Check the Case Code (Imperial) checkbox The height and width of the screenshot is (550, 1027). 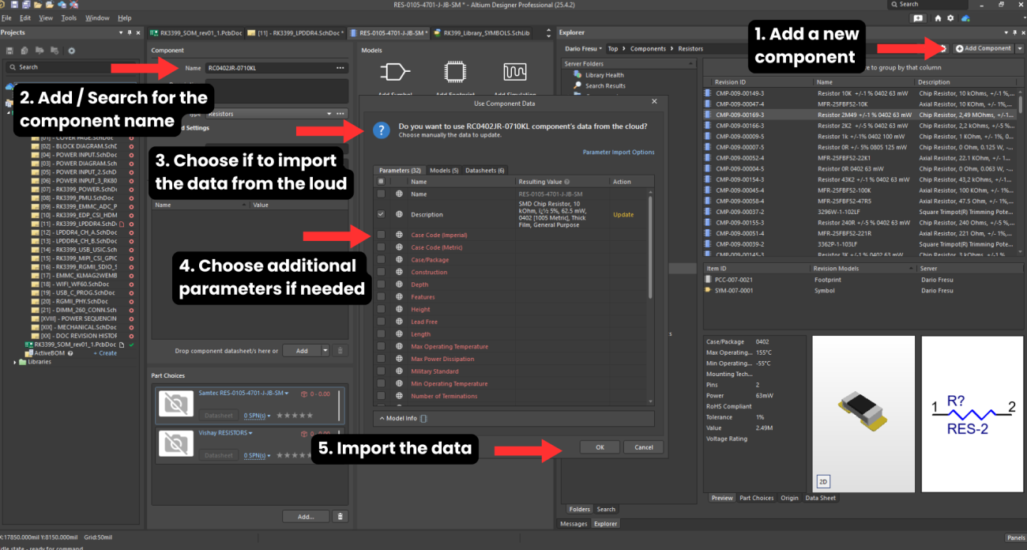pos(382,235)
